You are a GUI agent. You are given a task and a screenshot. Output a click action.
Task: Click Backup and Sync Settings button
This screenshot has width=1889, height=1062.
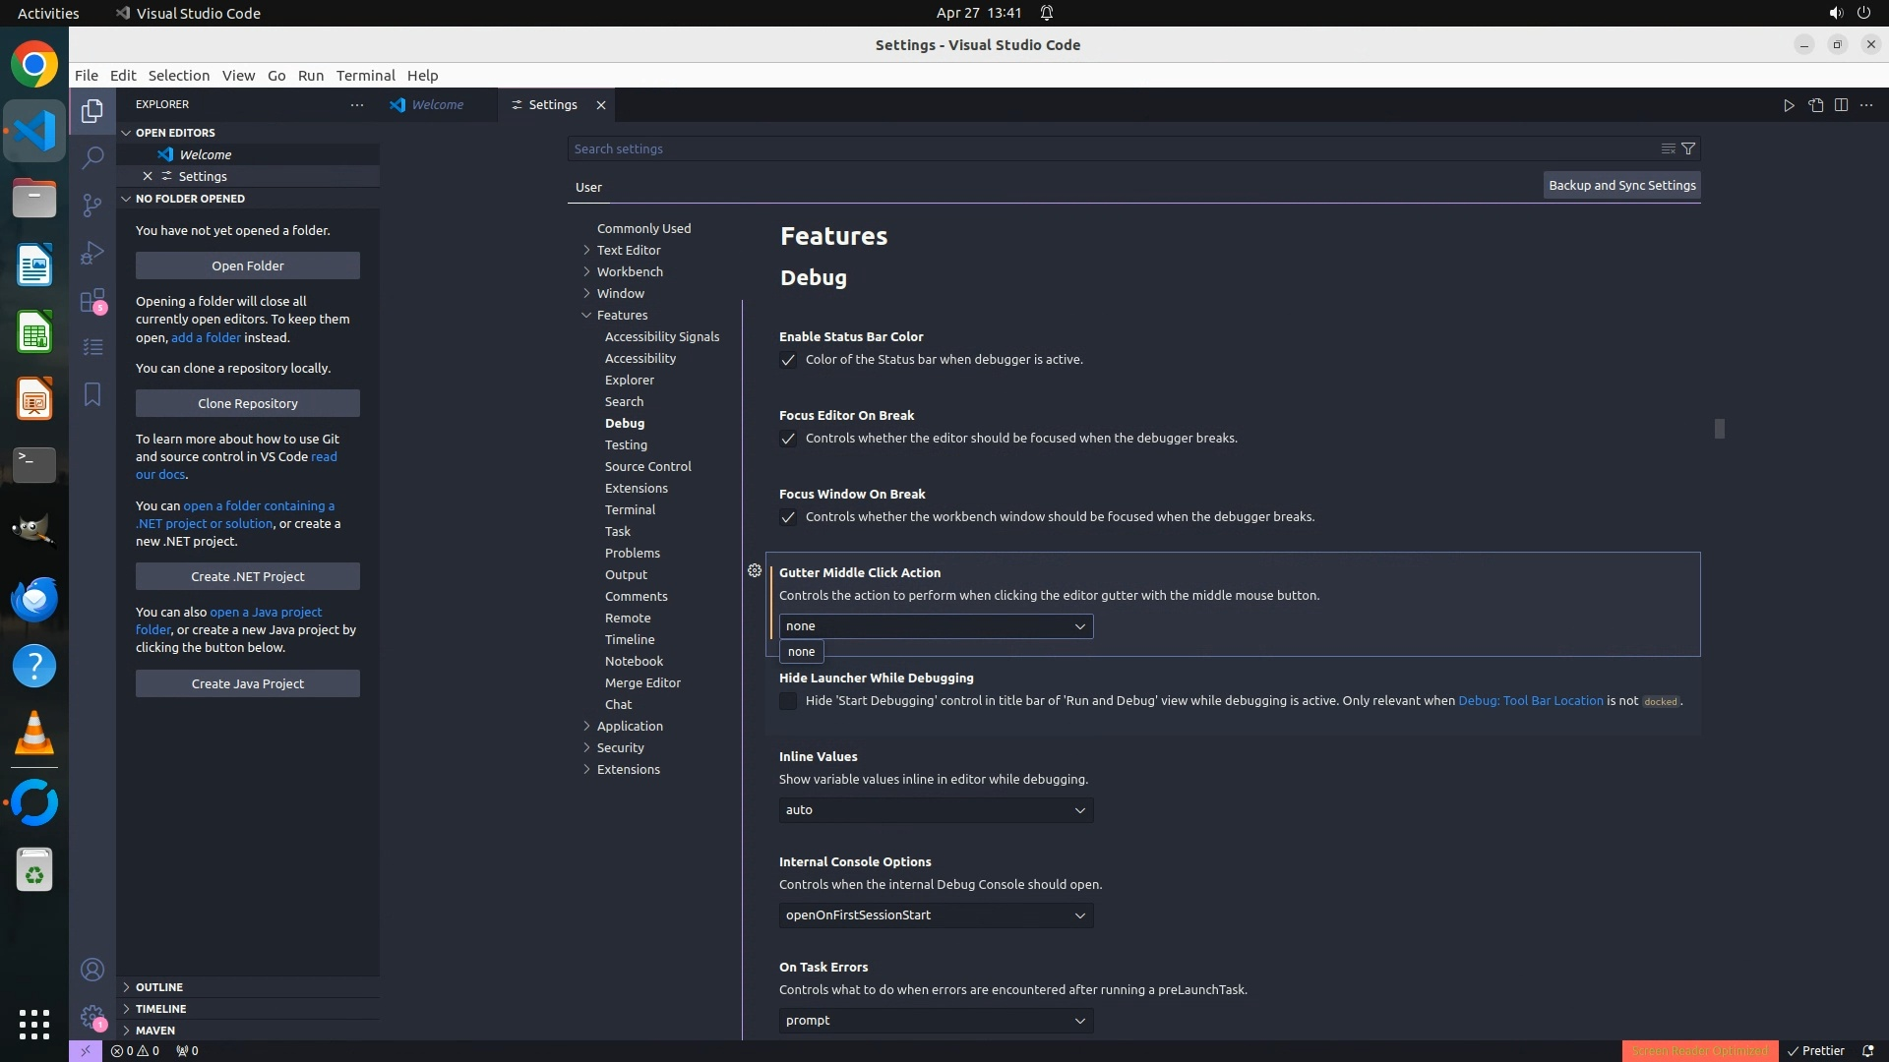tap(1621, 185)
